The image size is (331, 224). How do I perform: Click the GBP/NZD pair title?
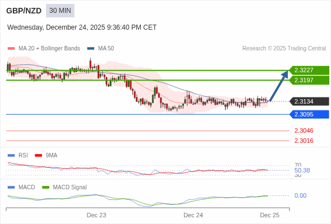click(x=24, y=11)
